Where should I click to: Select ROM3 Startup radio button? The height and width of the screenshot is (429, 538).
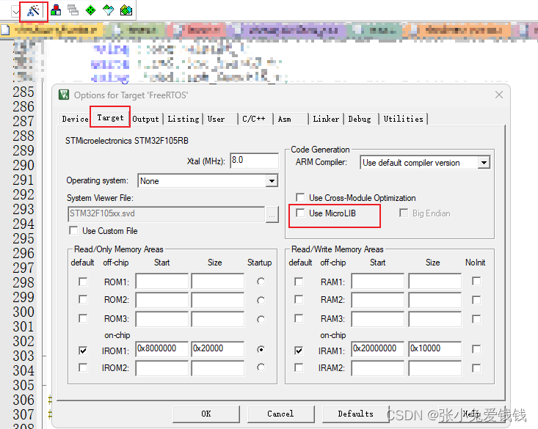261,319
